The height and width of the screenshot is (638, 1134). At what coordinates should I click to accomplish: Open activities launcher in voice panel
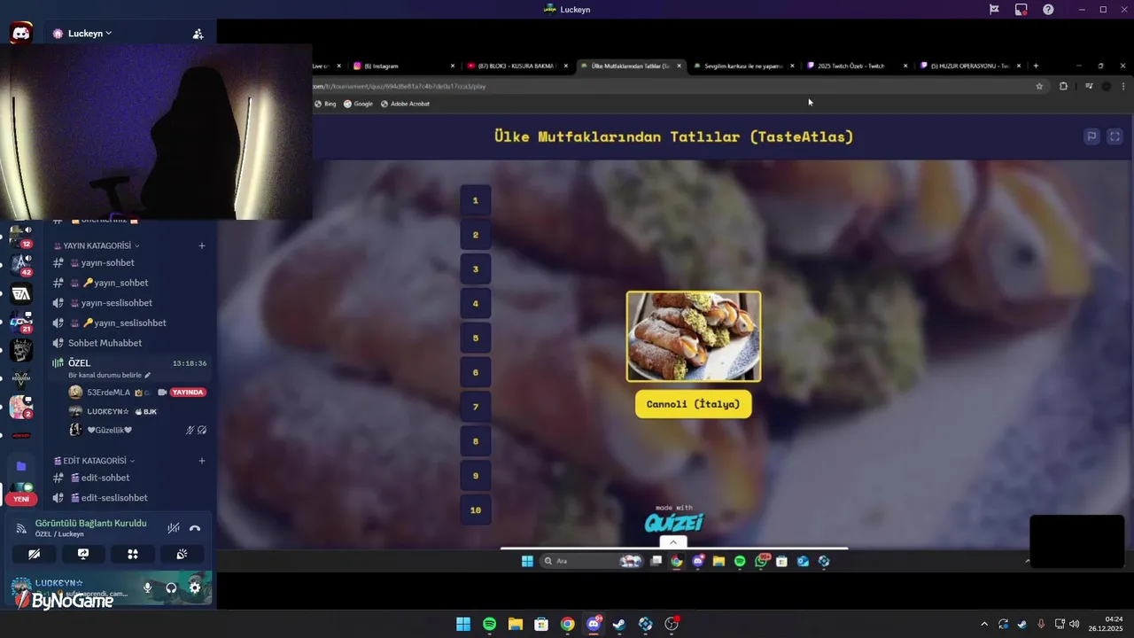133,554
